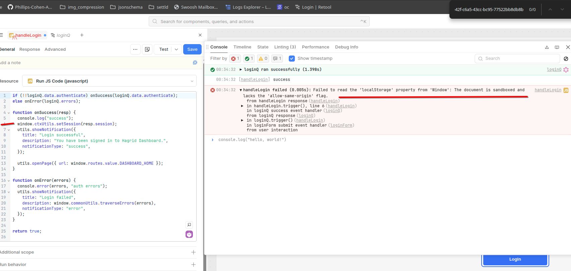Click the blue Login button
Image resolution: width=571 pixels, height=271 pixels.
point(515,259)
